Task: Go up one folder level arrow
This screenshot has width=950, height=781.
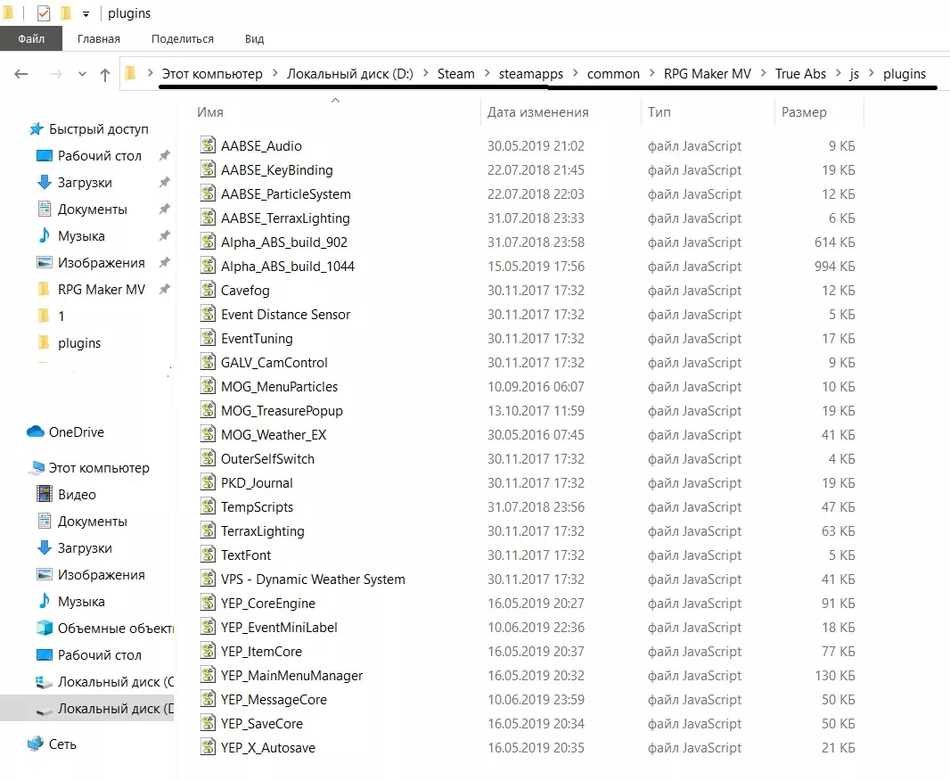Action: 105,75
